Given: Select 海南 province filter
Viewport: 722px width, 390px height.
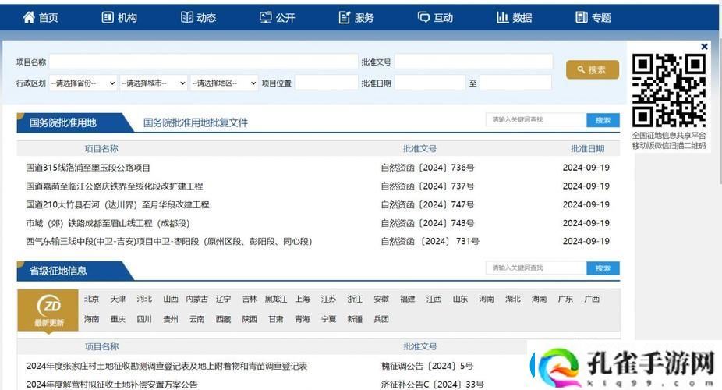Looking at the screenshot, I should coord(92,319).
